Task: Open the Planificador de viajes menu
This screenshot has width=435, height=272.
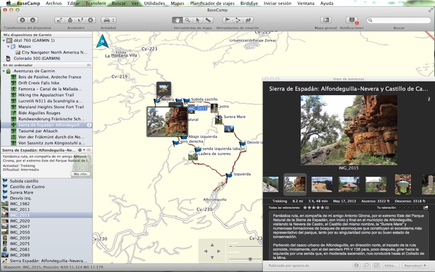Action: [x=212, y=3]
